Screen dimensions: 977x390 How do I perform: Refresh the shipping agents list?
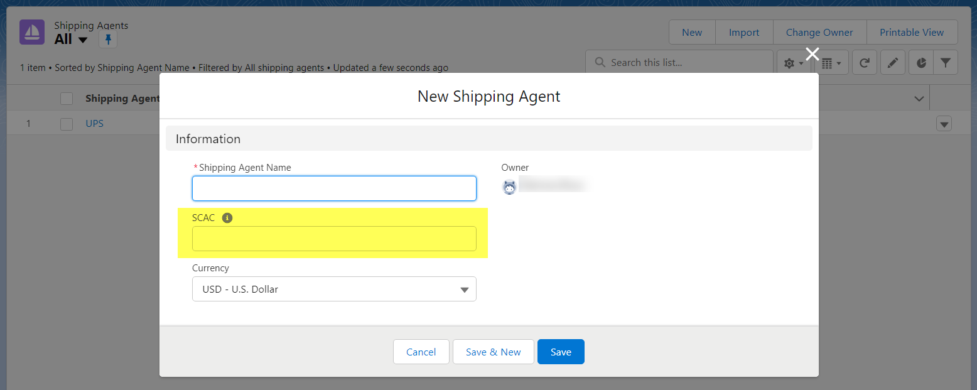(x=865, y=63)
